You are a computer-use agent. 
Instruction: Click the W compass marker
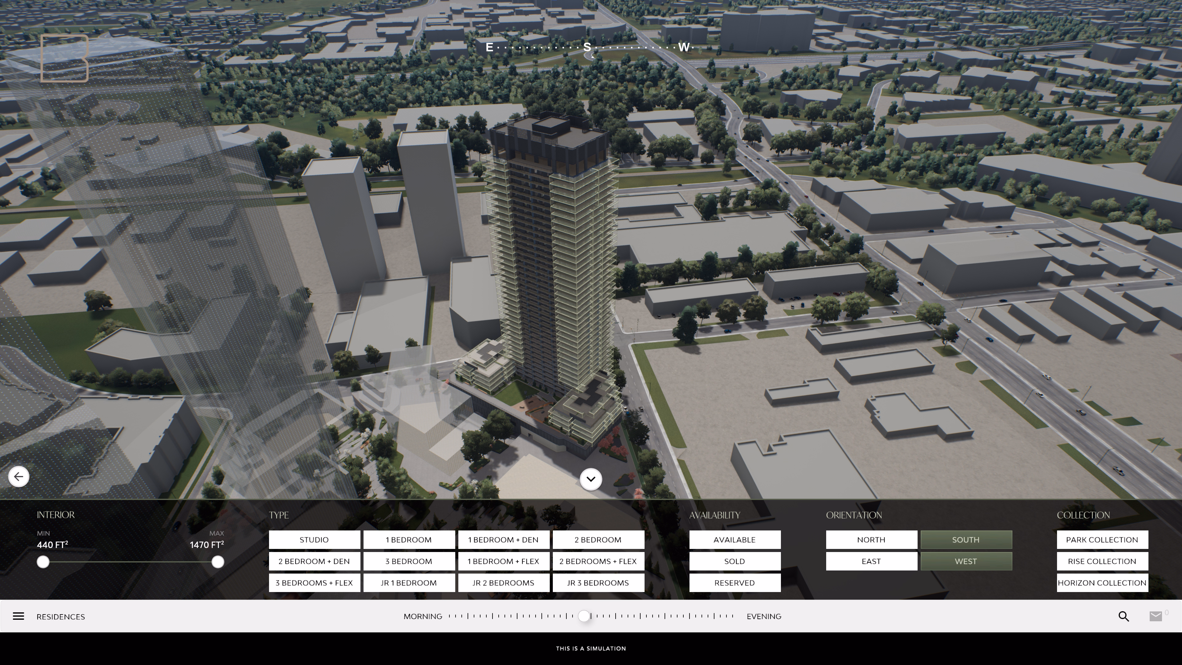coord(684,47)
